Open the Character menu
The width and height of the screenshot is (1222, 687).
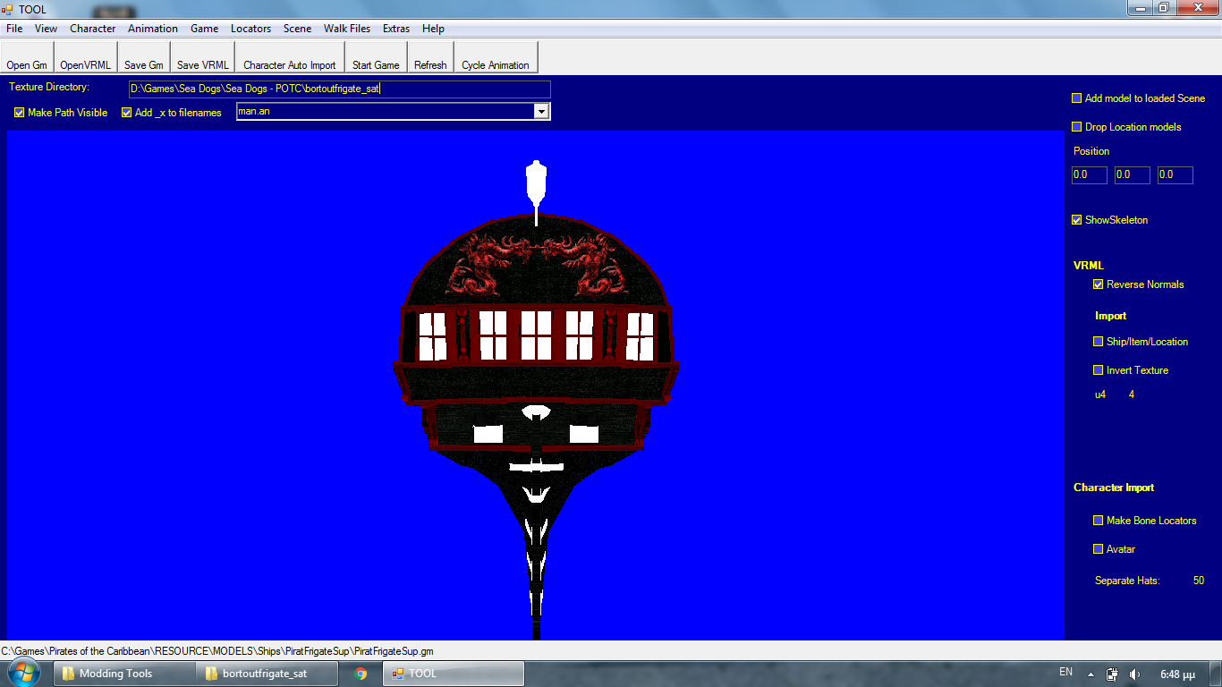coord(93,29)
